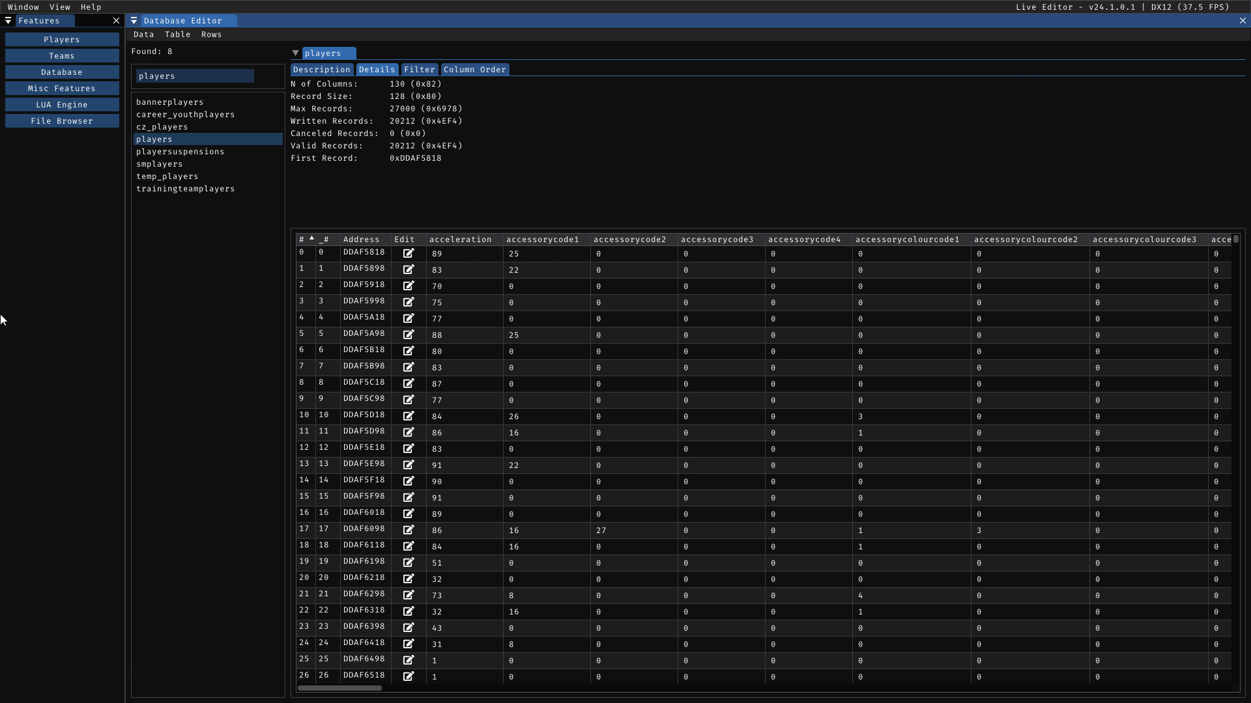Click edit icon for row 13
The width and height of the screenshot is (1251, 703).
(x=409, y=465)
